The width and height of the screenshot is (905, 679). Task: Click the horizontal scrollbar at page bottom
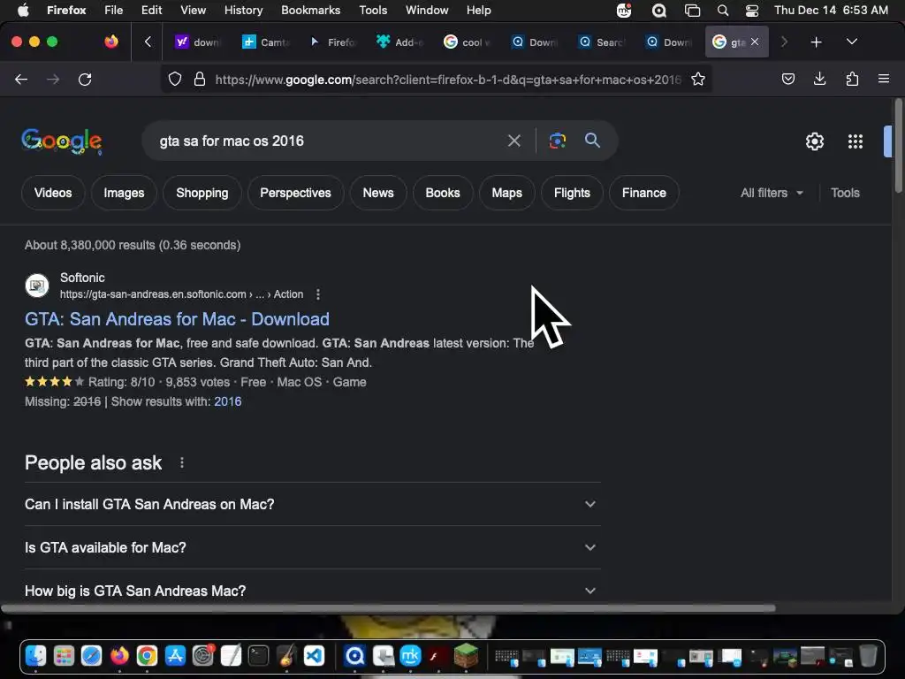(x=388, y=608)
